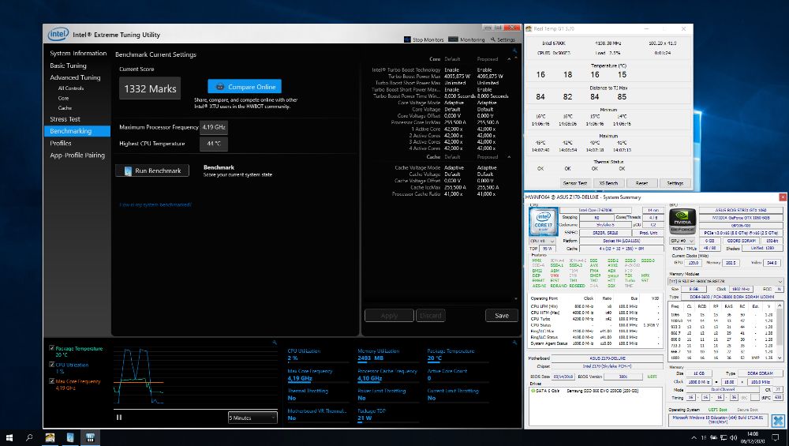789x446 pixels.
Task: Click the 1332 Marks score box
Action: [x=150, y=88]
